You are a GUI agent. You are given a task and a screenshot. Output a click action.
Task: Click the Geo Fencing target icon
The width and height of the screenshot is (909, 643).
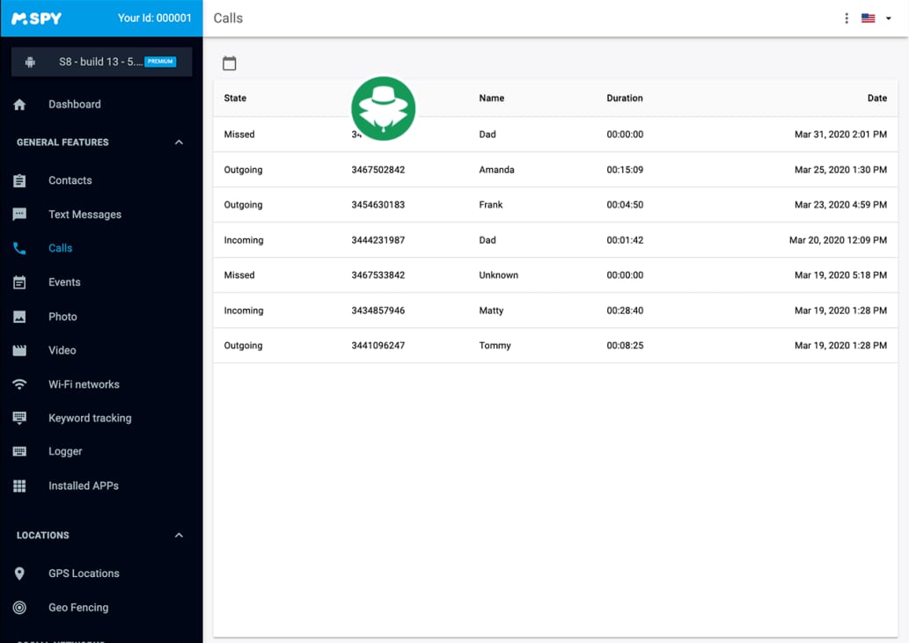click(19, 608)
